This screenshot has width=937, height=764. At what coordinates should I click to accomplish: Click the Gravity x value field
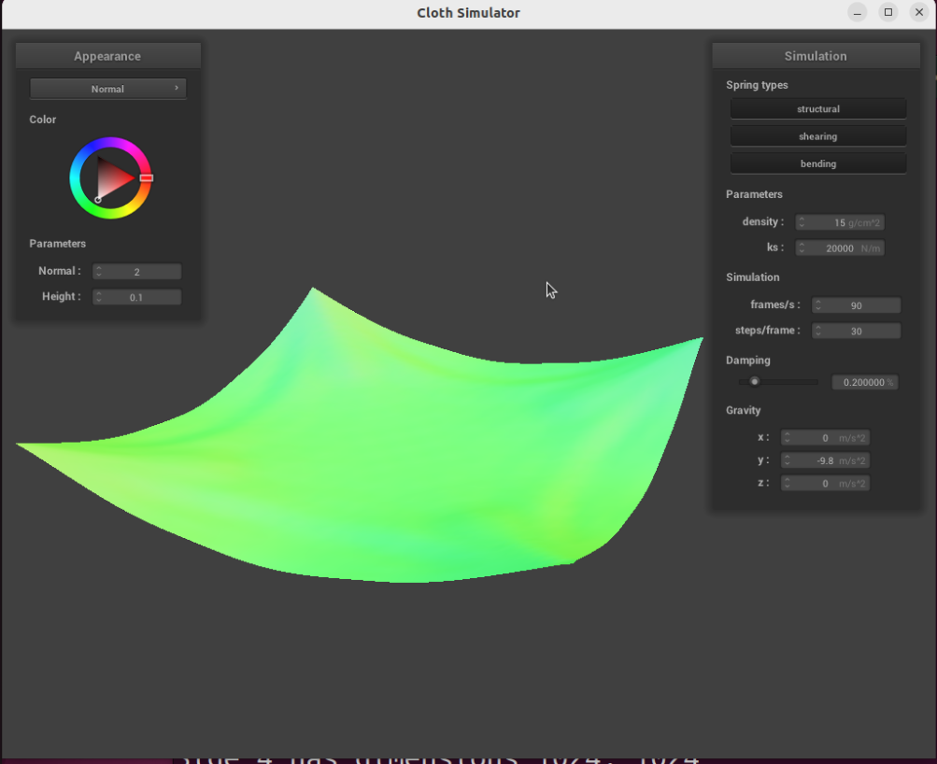tap(825, 438)
